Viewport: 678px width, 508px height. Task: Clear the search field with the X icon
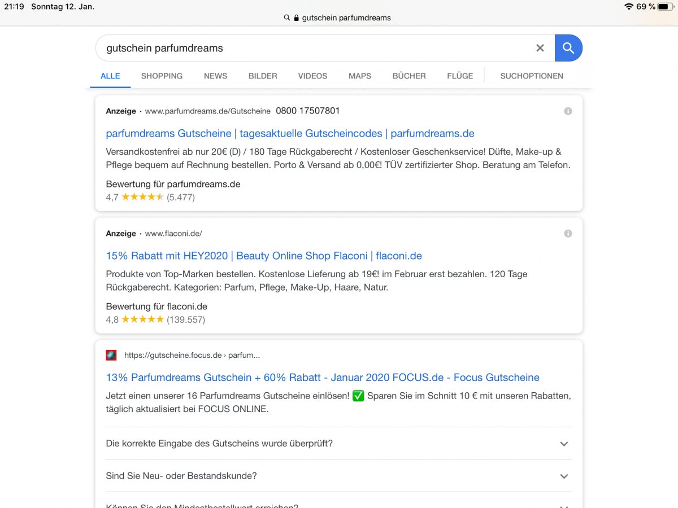coord(540,48)
